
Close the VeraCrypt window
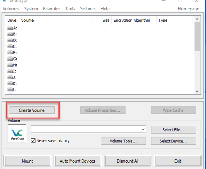[196, 1]
